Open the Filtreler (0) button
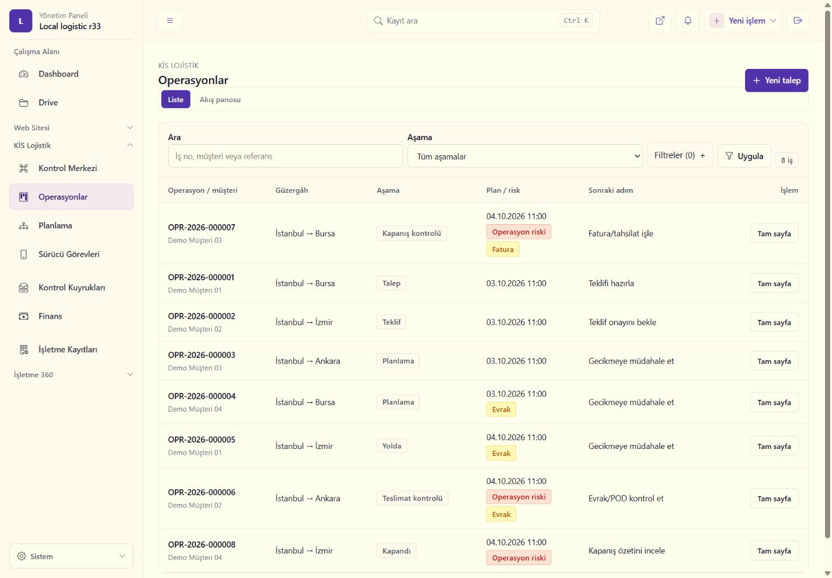This screenshot has width=832, height=578. (x=680, y=155)
